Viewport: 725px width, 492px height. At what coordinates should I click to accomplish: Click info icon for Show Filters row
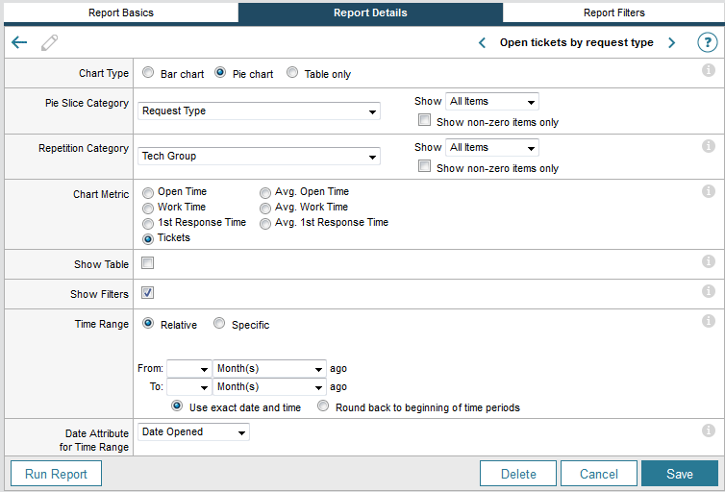(709, 291)
